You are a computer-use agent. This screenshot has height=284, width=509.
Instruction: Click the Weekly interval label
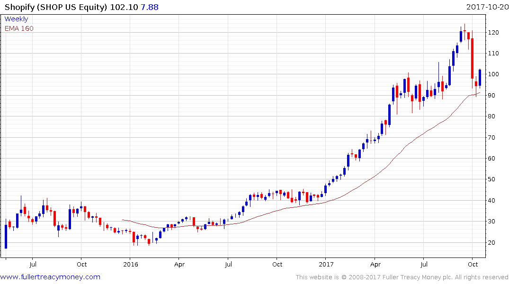point(16,19)
